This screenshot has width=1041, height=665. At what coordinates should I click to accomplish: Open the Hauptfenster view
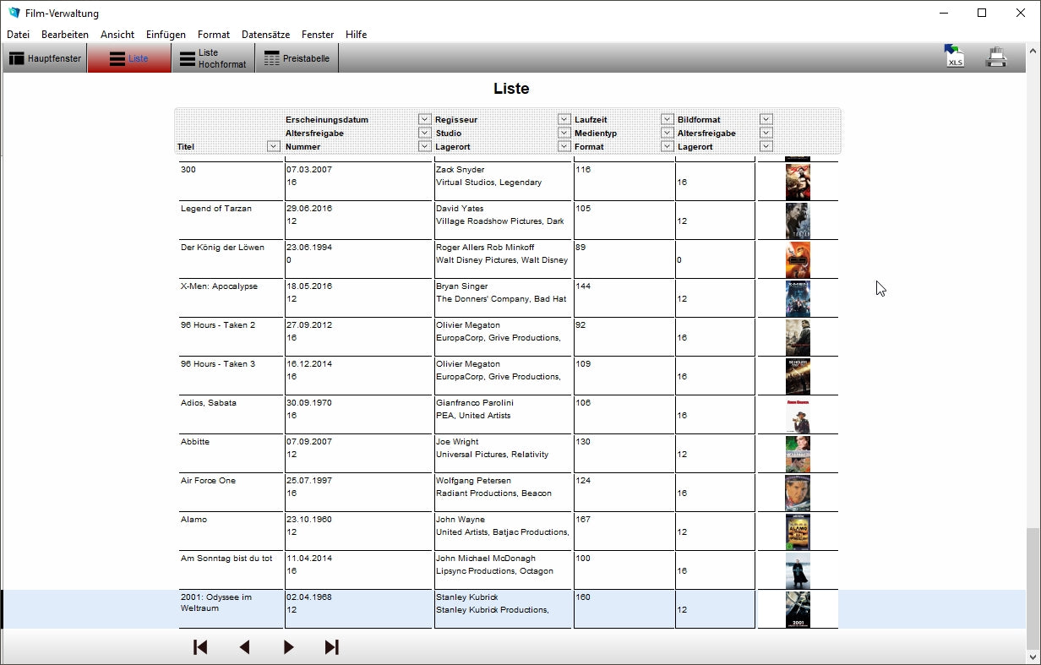[46, 58]
